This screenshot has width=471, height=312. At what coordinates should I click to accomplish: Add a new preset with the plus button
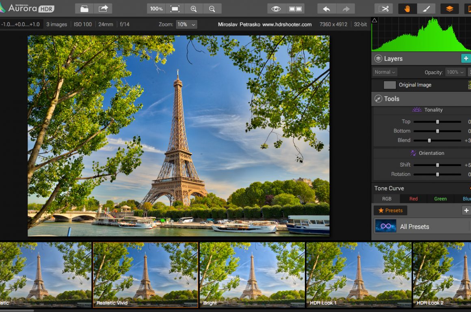(466, 211)
